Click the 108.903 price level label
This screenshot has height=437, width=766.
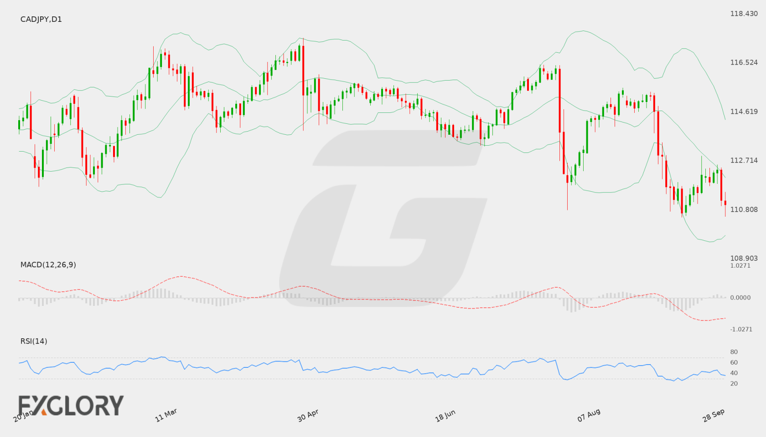[744, 258]
